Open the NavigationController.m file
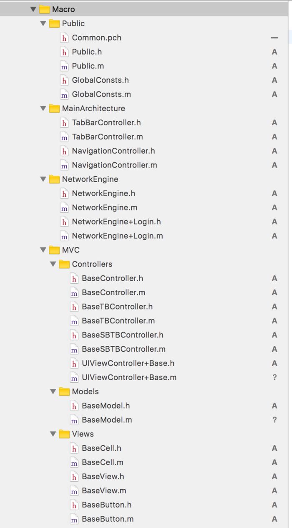292x528 pixels. [x=114, y=165]
